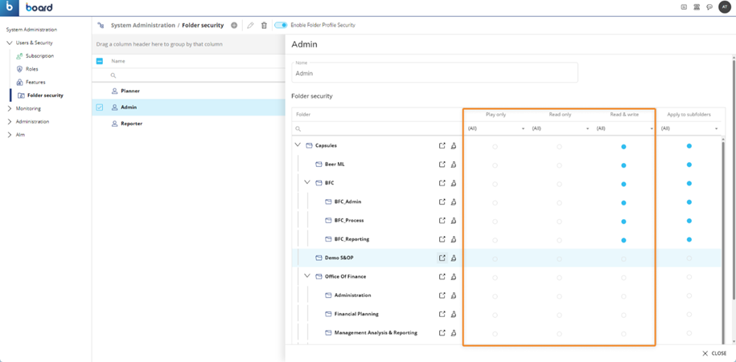The image size is (736, 362).
Task: Select Read & write for Demo S&OP folder
Action: [x=623, y=259]
